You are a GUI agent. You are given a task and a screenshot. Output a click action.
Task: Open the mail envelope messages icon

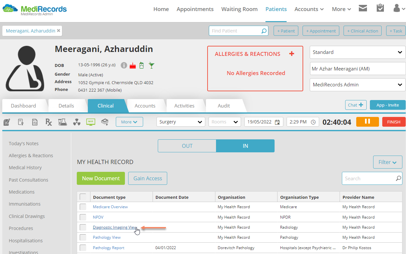[363, 8]
